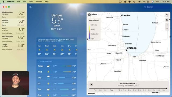Click the forecast timeline scrubber bar
172x97 pixels.
[x=128, y=88]
